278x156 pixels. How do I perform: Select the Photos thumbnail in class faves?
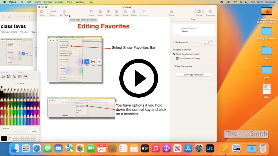[17, 52]
